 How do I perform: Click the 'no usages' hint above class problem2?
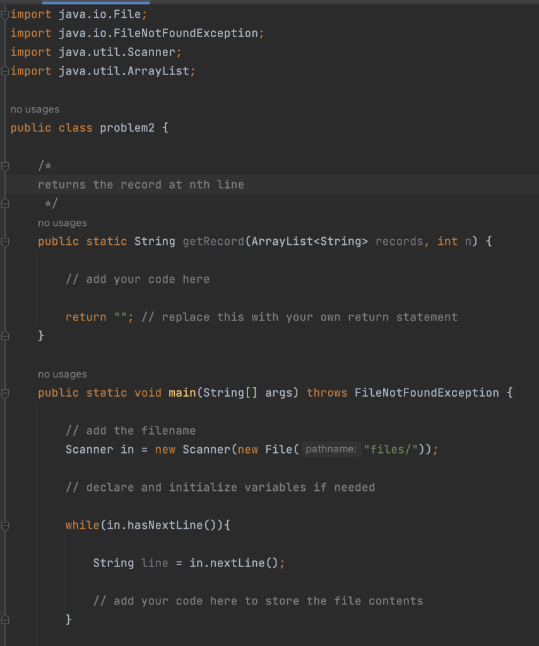point(35,109)
